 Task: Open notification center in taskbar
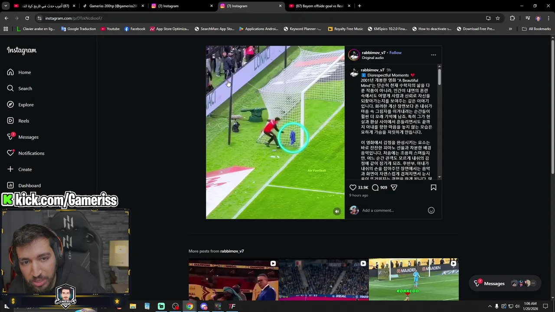point(545,306)
